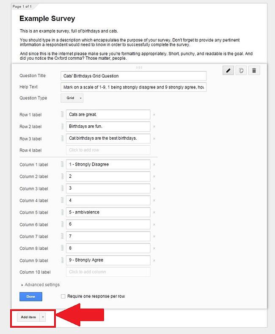Remove the 'Cats are great.' row
This screenshot has height=334, width=275.
154,115
